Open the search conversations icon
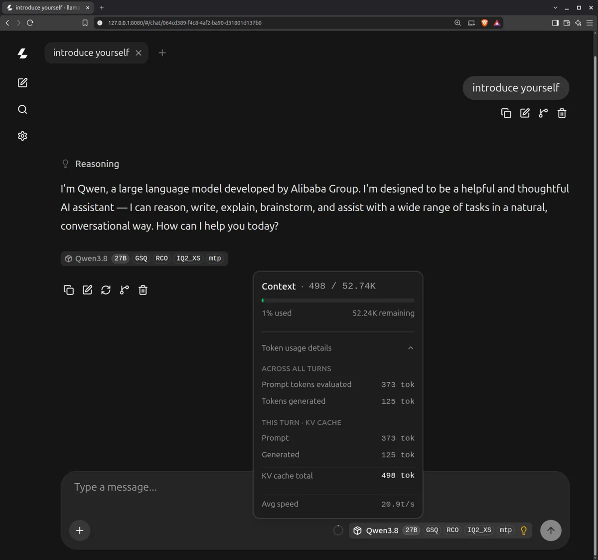 pyautogui.click(x=22, y=109)
